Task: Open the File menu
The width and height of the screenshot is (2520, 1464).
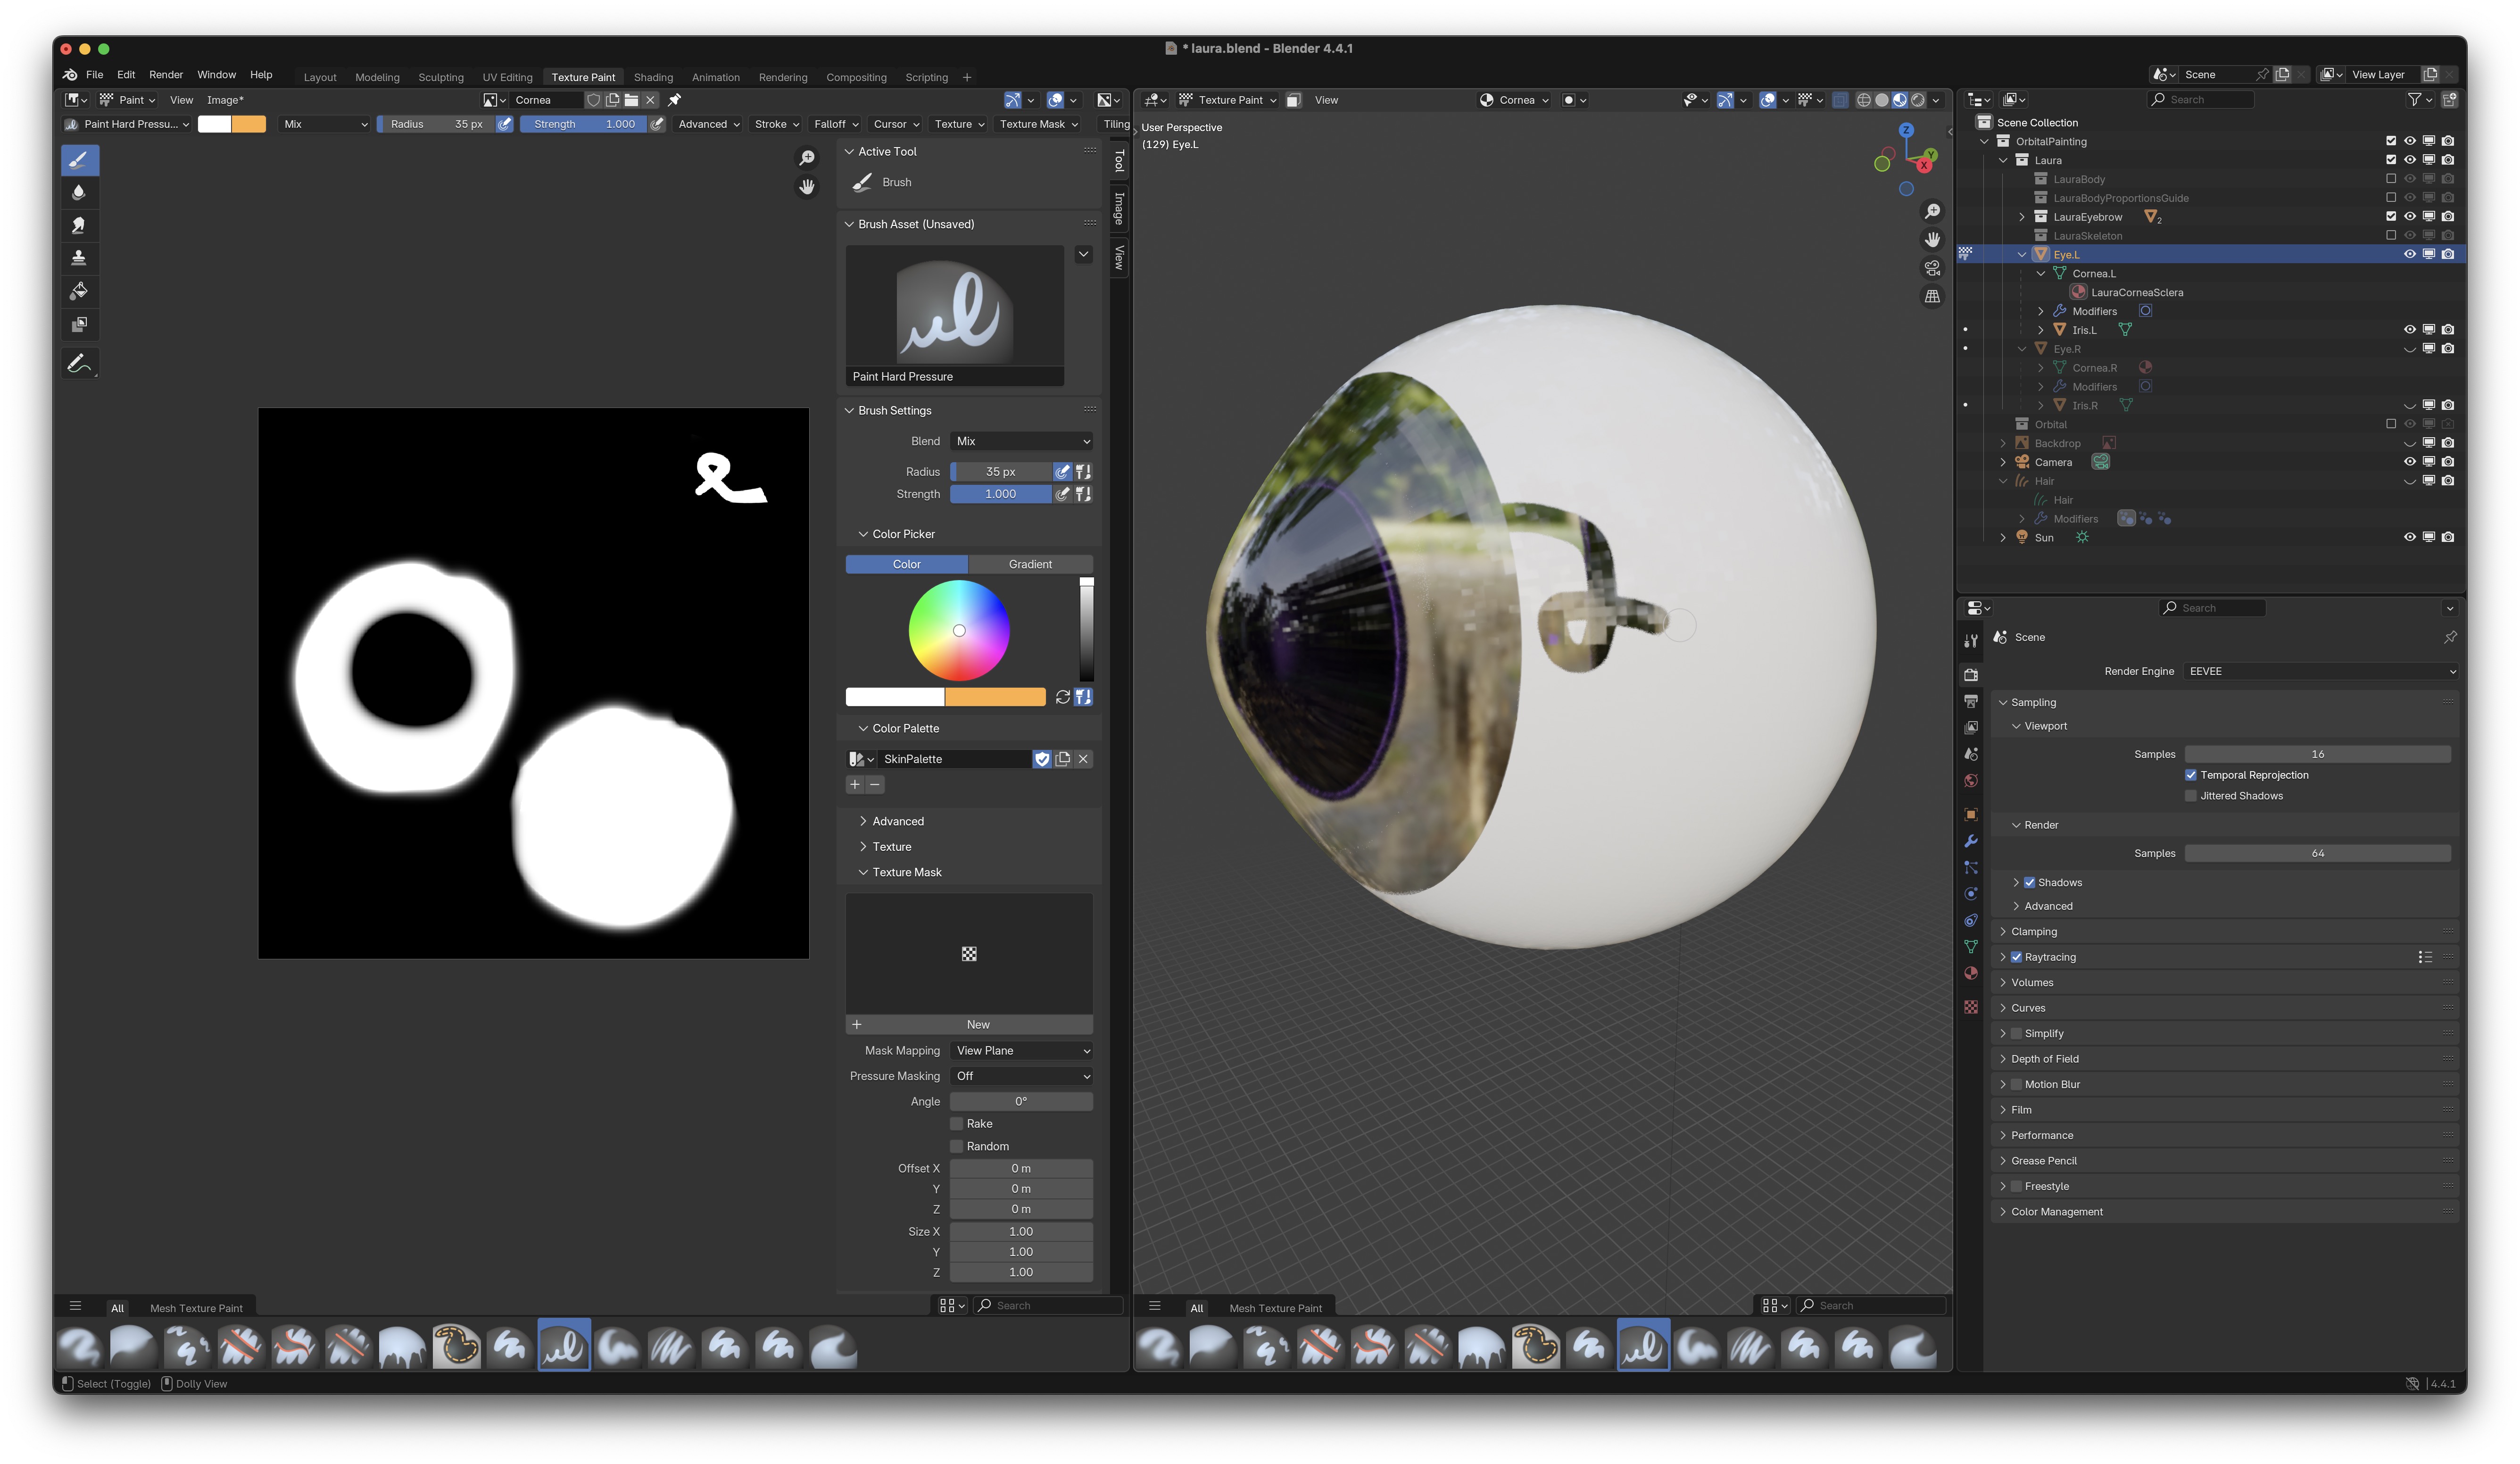Action: [x=95, y=75]
